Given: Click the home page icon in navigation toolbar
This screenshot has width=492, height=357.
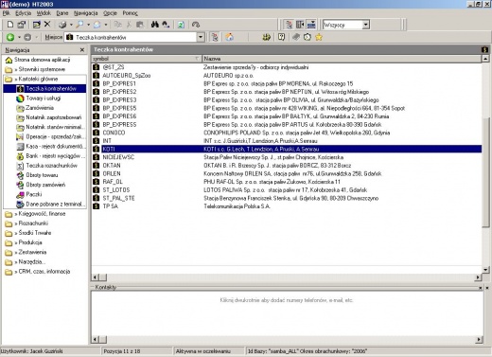Looking at the screenshot, I should point(230,37).
